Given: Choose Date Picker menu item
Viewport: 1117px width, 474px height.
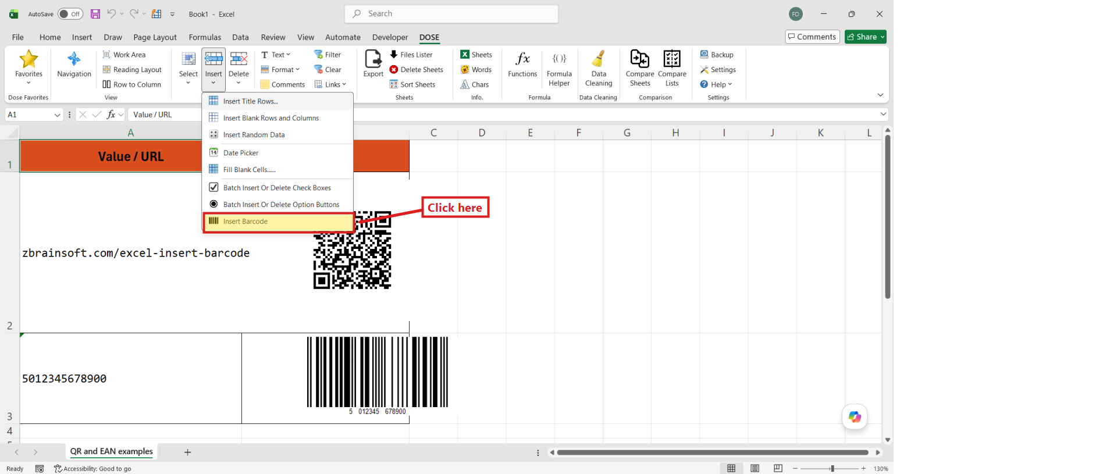Looking at the screenshot, I should tap(278, 153).
